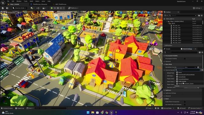This screenshot has height=115, width=204.
Task: Open the Tools menu
Action: pos(25,1)
